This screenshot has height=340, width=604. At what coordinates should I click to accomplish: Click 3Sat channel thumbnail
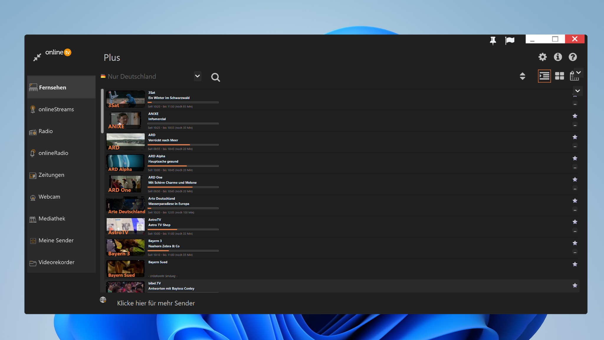[x=126, y=99]
